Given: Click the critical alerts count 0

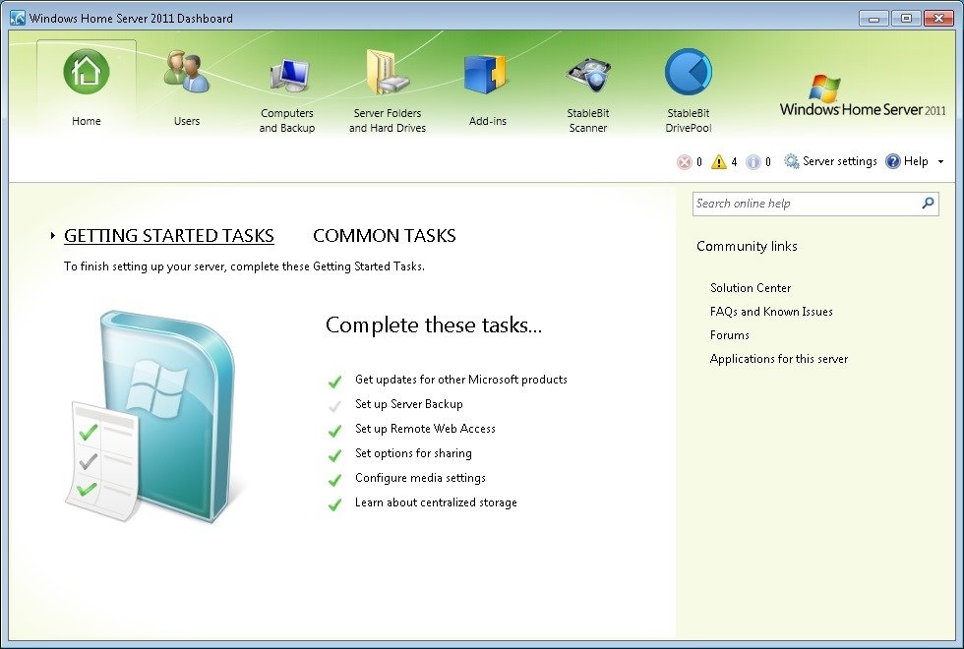Looking at the screenshot, I should pos(699,162).
